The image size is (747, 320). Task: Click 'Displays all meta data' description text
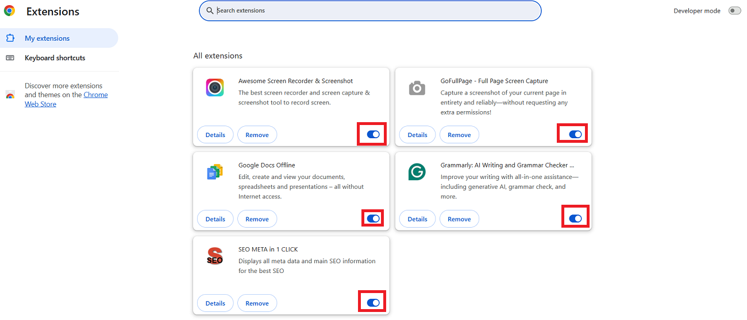pyautogui.click(x=307, y=266)
